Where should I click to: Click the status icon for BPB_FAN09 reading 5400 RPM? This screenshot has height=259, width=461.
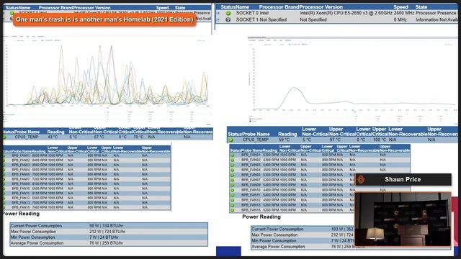[x=233, y=185]
